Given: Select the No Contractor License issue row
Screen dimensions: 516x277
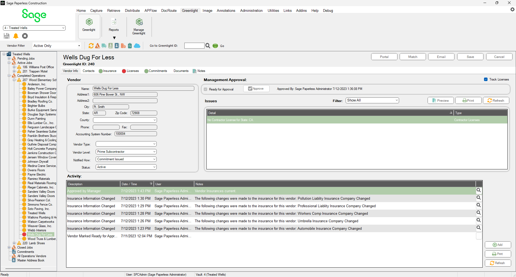Looking at the screenshot, I should (357, 120).
